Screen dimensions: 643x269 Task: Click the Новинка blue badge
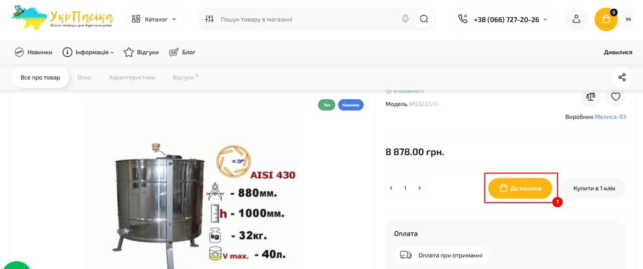click(x=351, y=105)
